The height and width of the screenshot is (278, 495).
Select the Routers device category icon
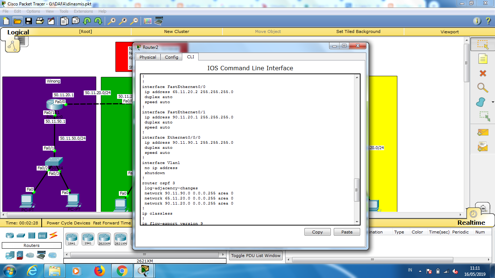pyautogui.click(x=9, y=235)
